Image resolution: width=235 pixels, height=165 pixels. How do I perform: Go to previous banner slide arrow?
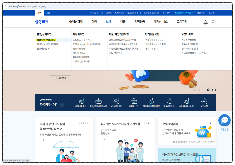click(212, 90)
